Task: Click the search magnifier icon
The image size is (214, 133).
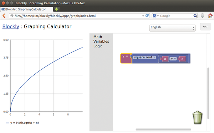Action: 195,16
